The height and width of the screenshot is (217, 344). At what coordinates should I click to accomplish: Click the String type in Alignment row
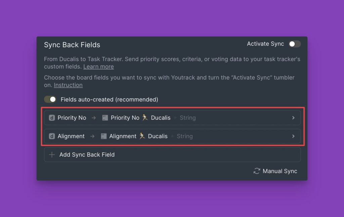(185, 136)
